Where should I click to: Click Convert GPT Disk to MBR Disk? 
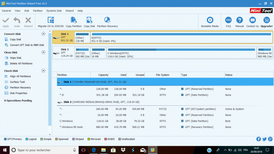point(27,45)
